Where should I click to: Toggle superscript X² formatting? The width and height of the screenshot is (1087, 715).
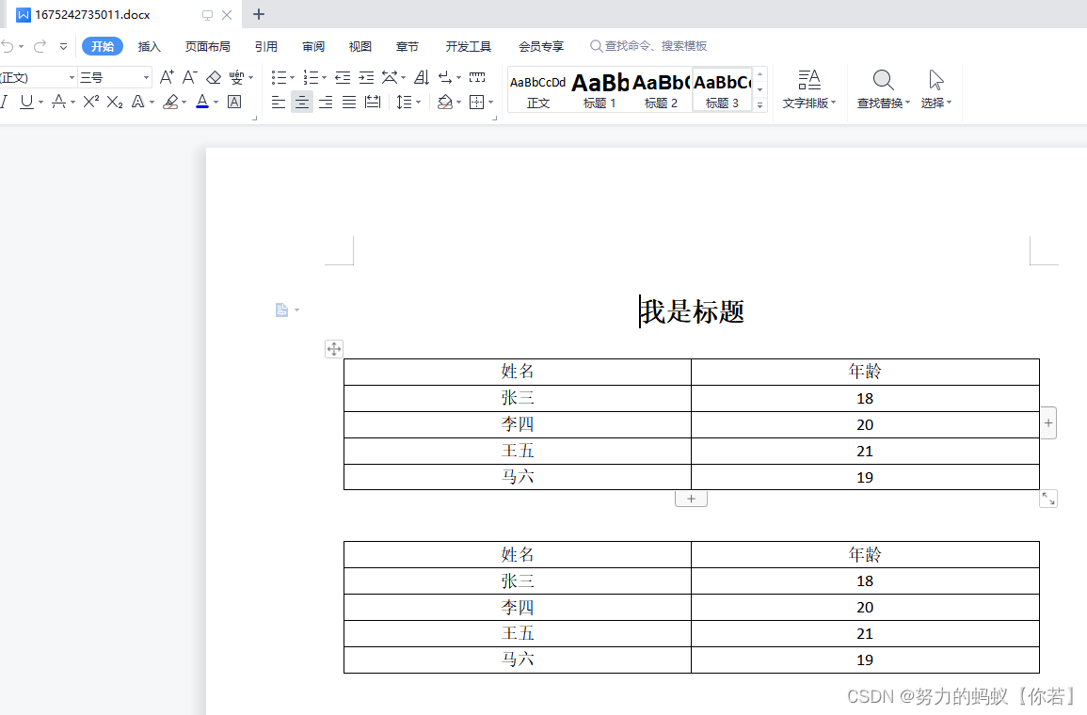tap(90, 103)
